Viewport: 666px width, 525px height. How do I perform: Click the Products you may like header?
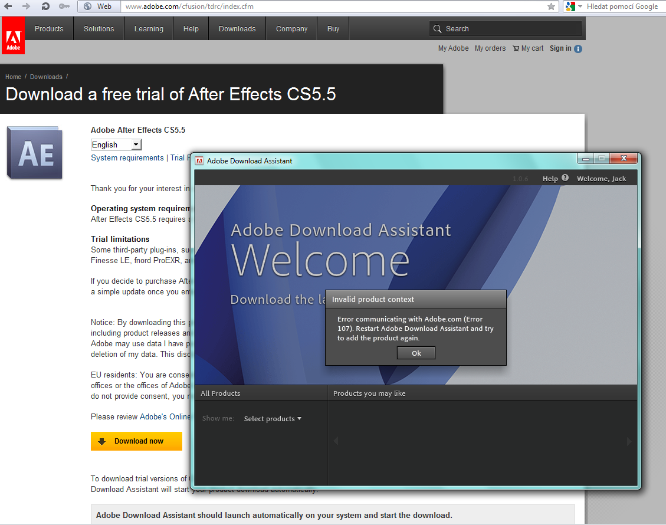pyautogui.click(x=369, y=393)
